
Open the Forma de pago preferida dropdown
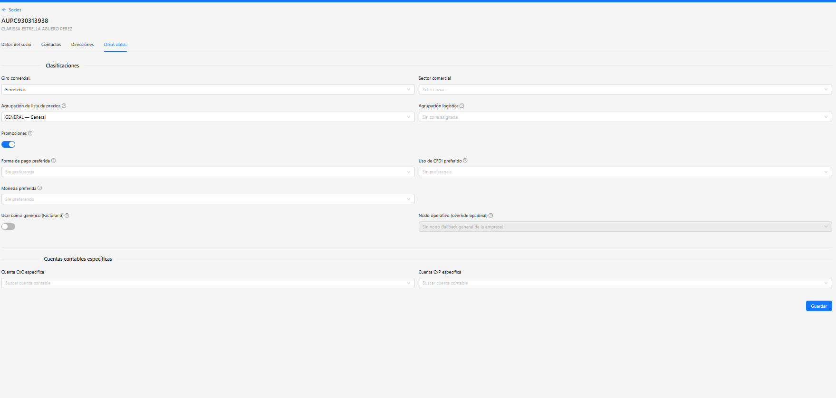click(x=208, y=172)
